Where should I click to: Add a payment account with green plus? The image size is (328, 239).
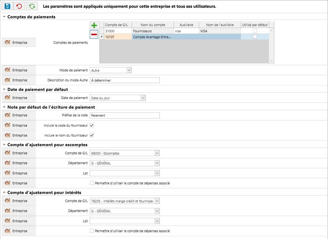pos(94,25)
